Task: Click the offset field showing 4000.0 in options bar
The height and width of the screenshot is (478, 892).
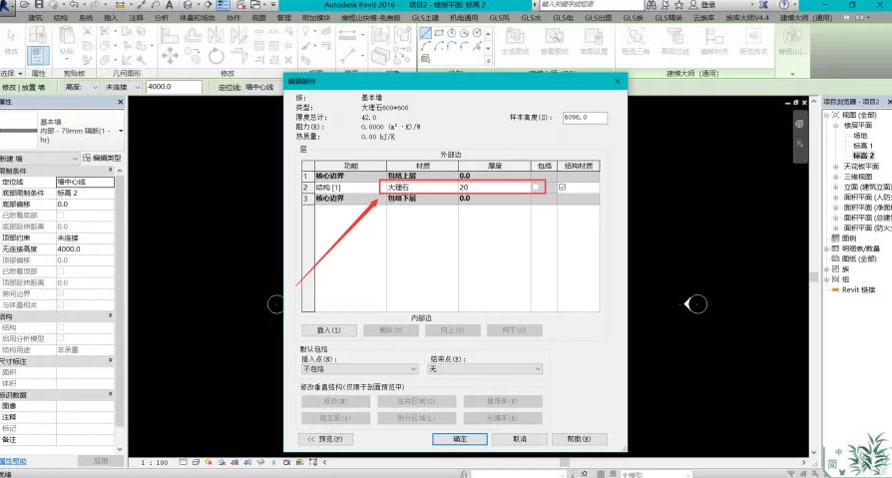Action: click(174, 87)
